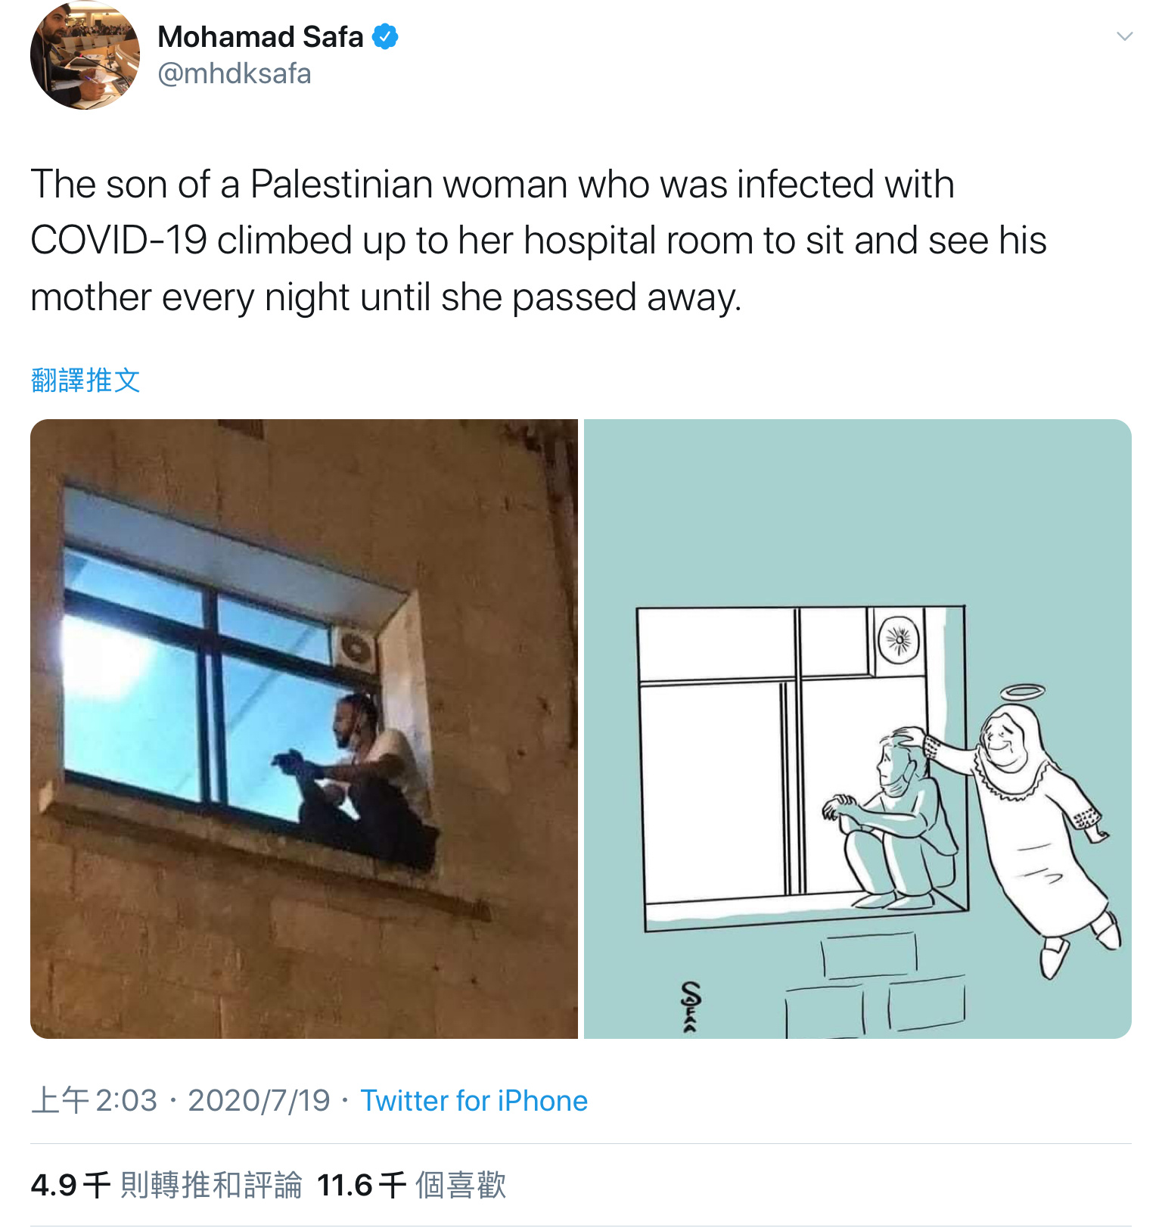Click the 翻譯推文 translate link

point(85,380)
